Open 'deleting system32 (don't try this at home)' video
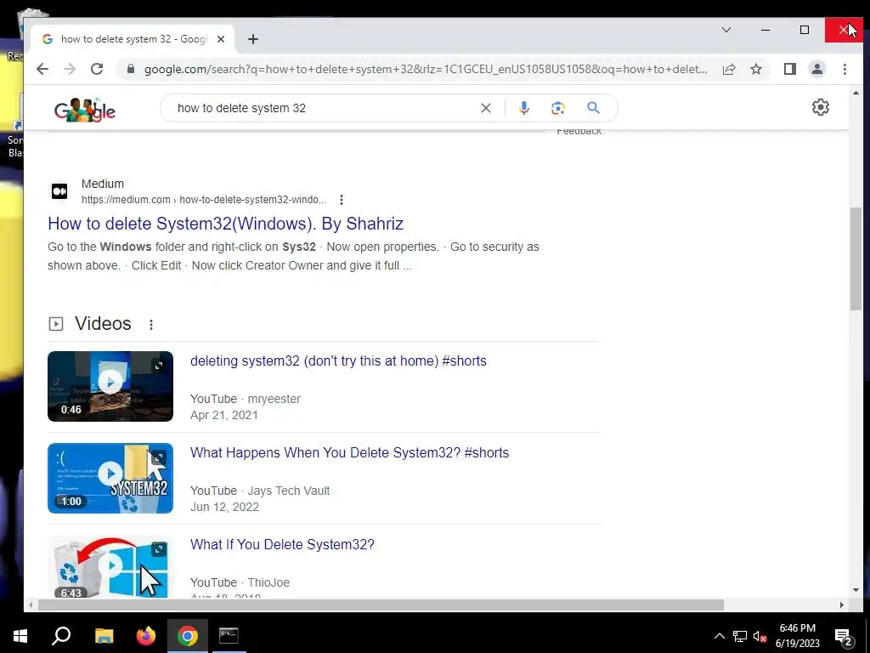 [338, 361]
